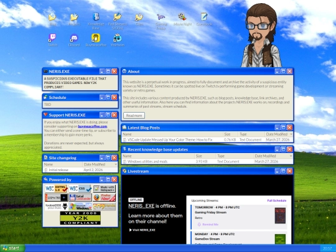
Task: Open the Full Schedule link in Livestream
Action: click(277, 200)
